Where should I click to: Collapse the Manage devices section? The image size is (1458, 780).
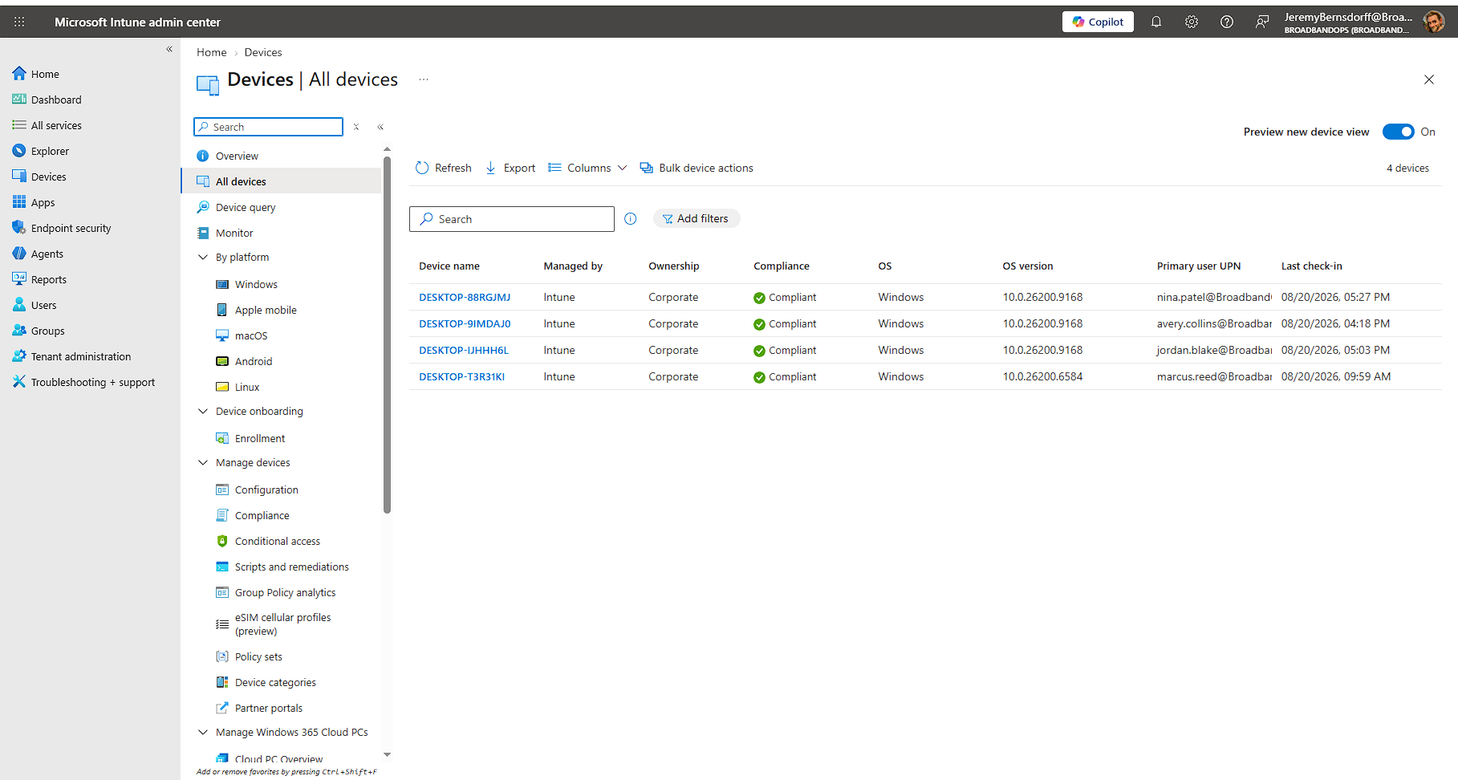pos(203,462)
